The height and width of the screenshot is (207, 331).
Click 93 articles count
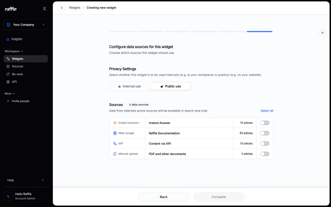(x=246, y=133)
